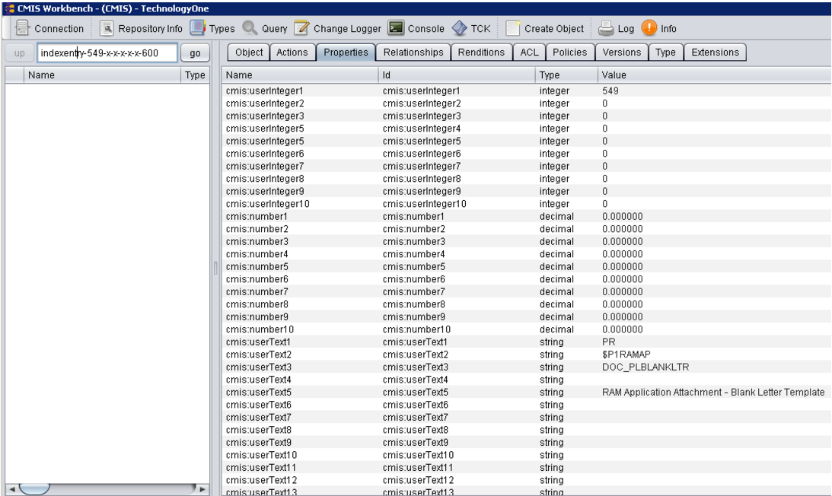The width and height of the screenshot is (832, 496).
Task: Run the TCK icon
Action: pos(460,28)
